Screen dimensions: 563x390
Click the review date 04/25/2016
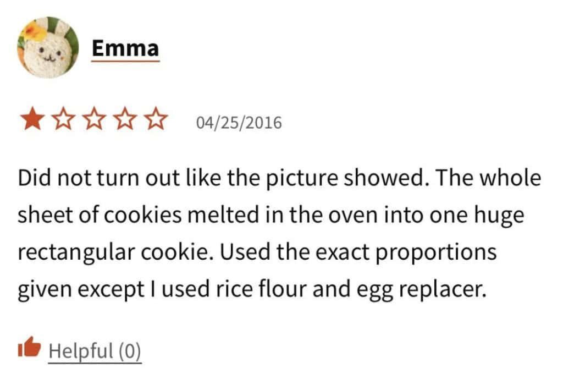(239, 122)
